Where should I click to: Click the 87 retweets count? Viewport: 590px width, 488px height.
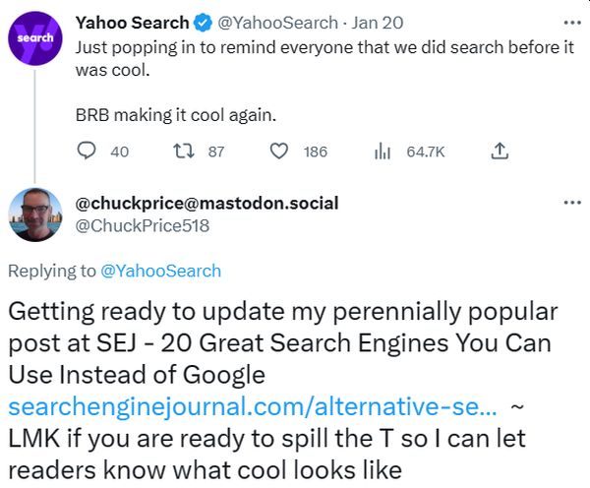[x=216, y=152]
